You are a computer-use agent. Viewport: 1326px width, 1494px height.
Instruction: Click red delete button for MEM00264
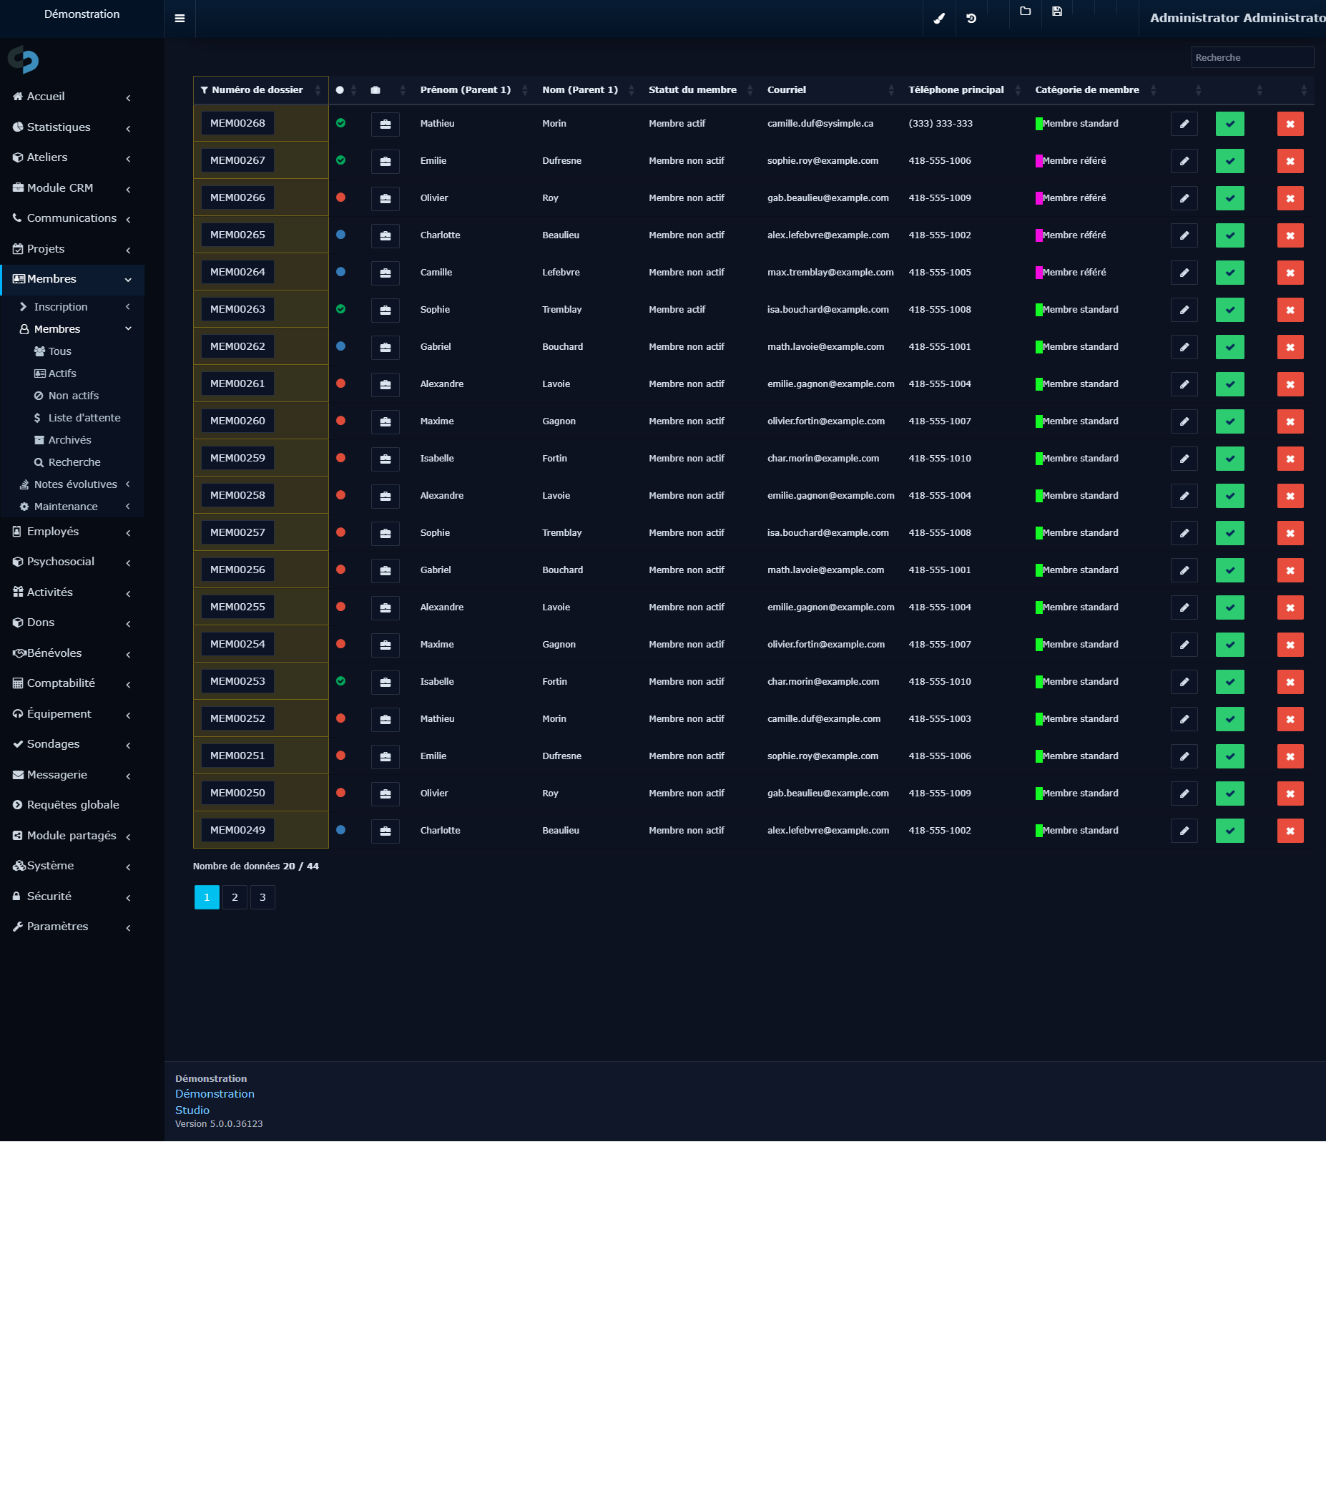[1290, 273]
